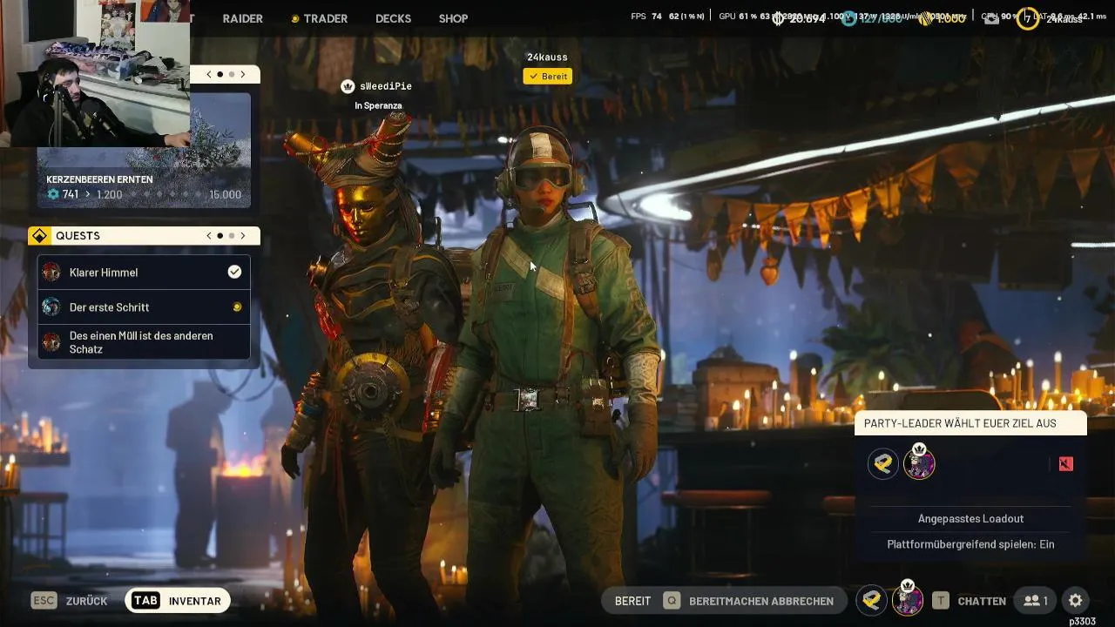Switch to the DECKS tab
This screenshot has width=1115, height=627.
pyautogui.click(x=393, y=18)
